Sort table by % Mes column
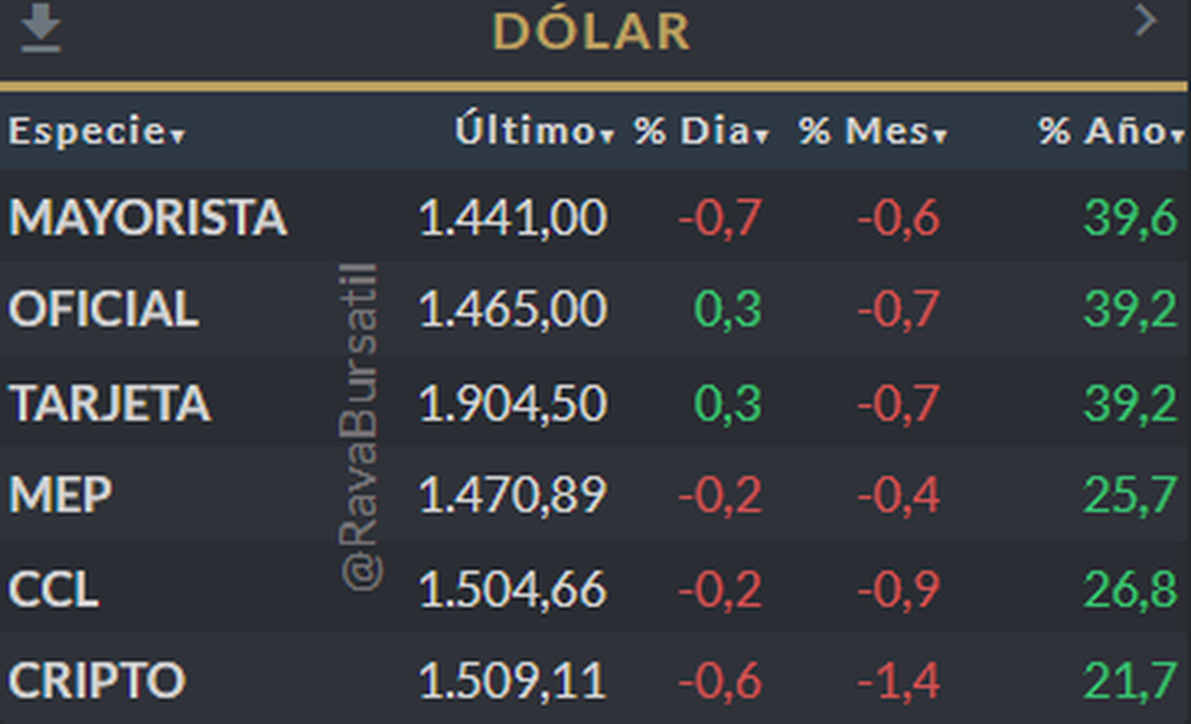Viewport: 1191px width, 724px height. pos(871,132)
